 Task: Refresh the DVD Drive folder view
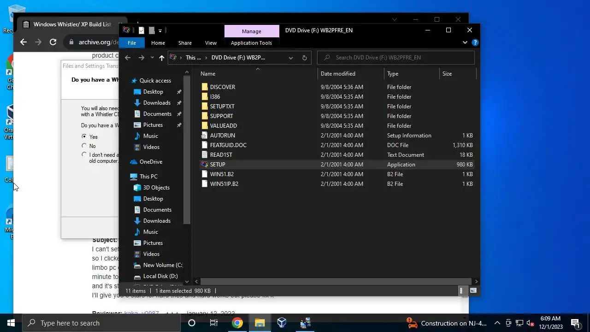coord(304,58)
